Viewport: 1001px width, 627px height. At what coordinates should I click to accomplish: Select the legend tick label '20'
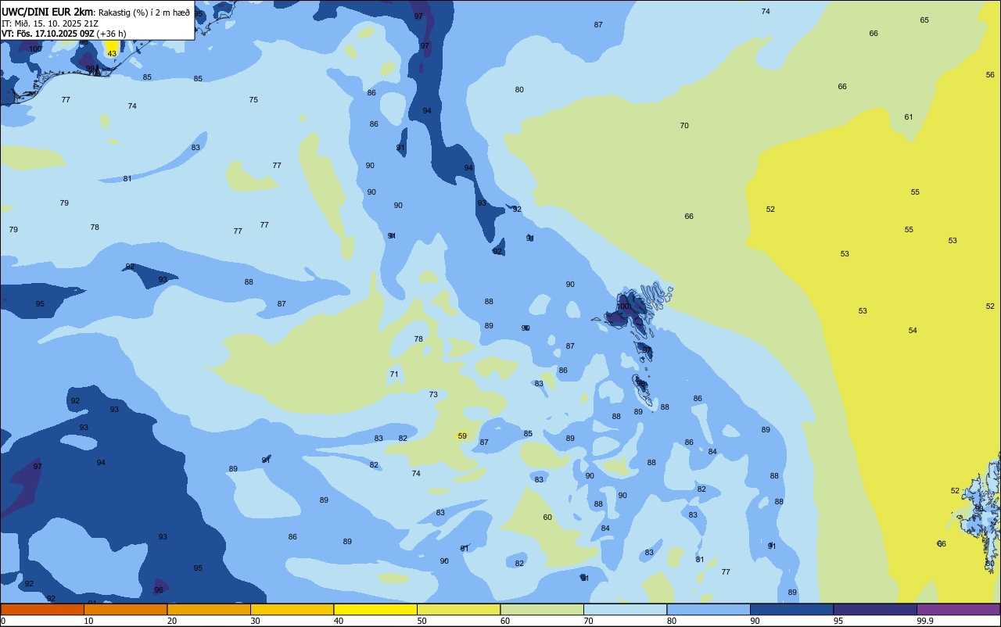coord(172,621)
